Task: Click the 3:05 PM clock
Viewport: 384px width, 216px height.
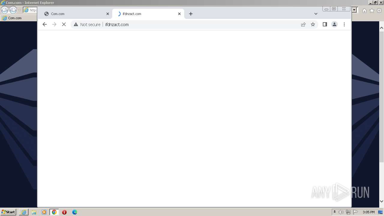Action: [368, 212]
